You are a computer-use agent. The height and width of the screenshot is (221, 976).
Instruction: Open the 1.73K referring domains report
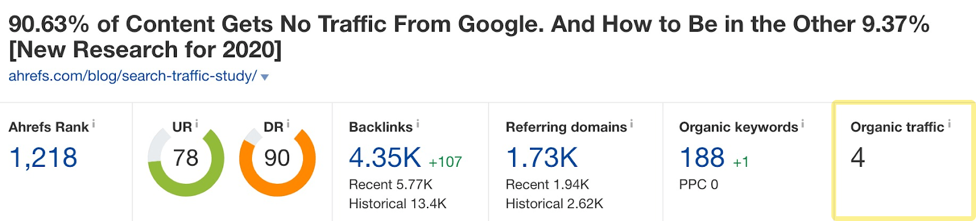542,158
